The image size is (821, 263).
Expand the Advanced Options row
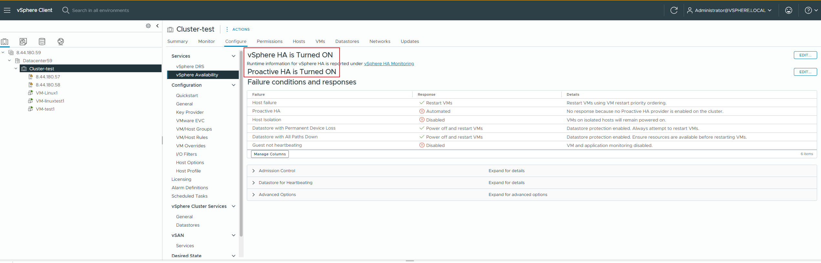tap(254, 195)
